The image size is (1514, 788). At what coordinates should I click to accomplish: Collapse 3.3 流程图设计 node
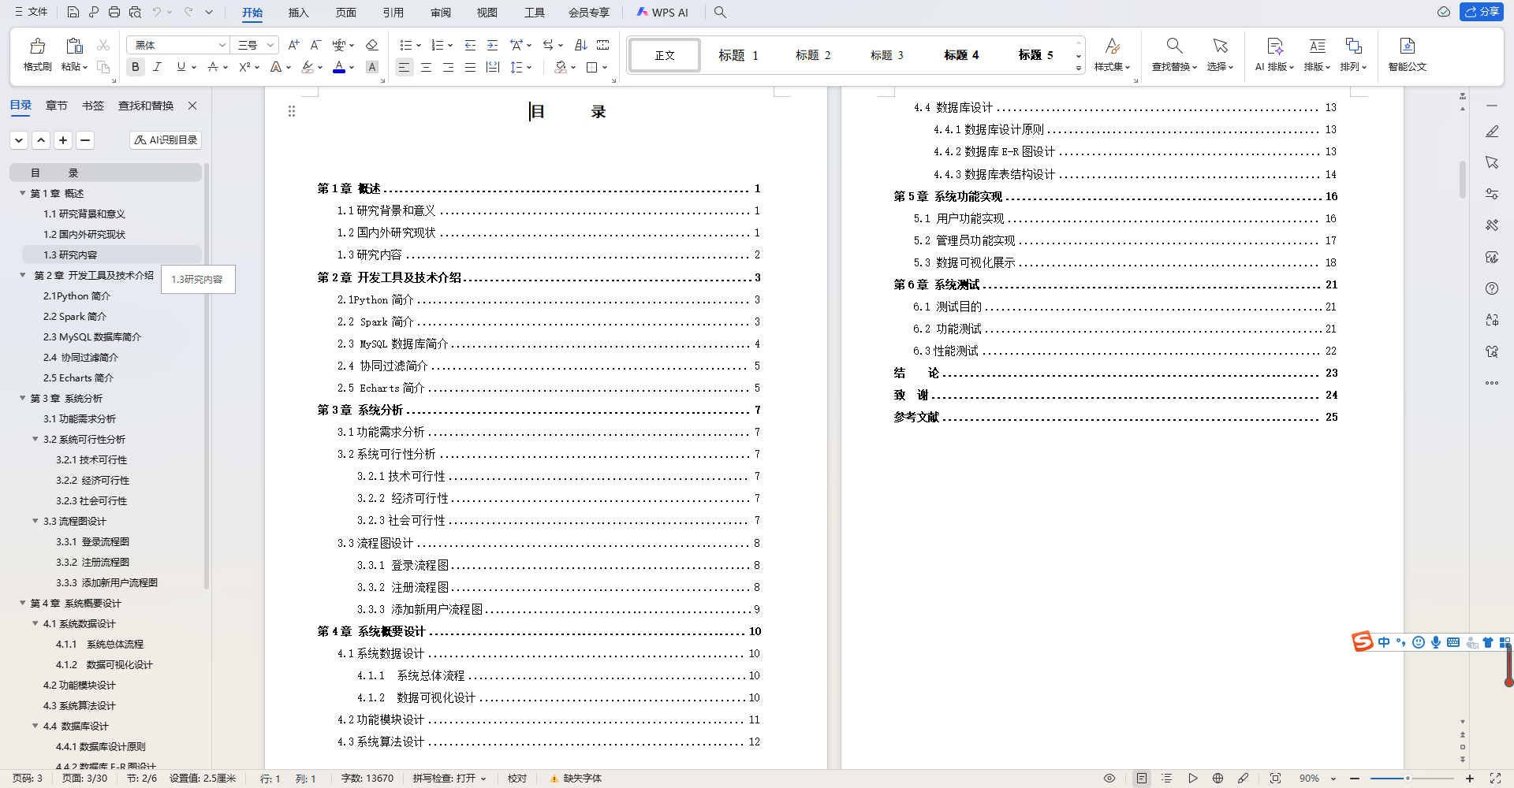pyautogui.click(x=35, y=521)
